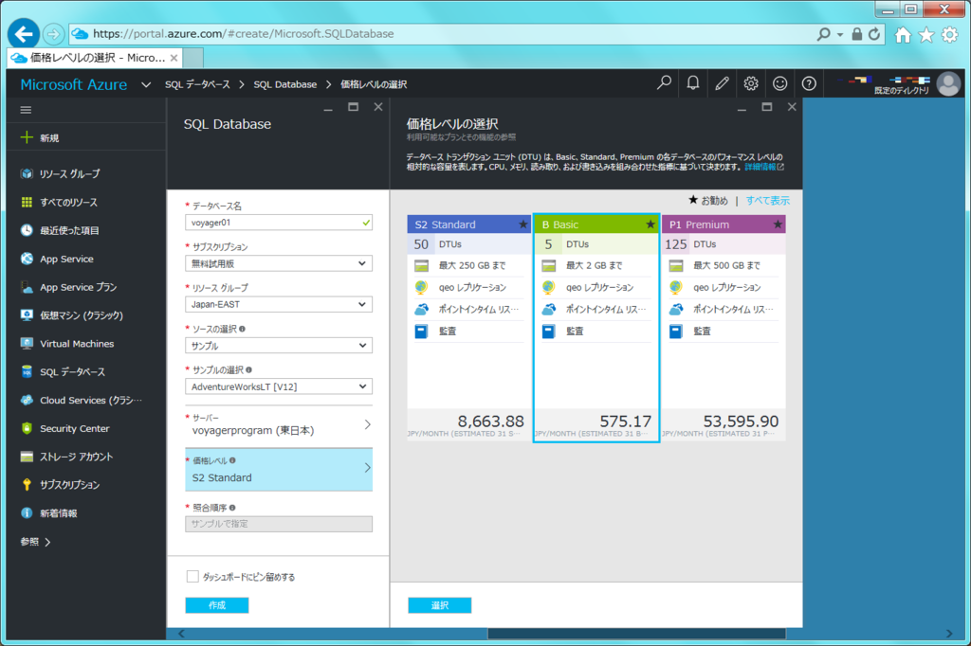Close the 価格レベルの選択 blade
The image size is (971, 646).
tap(792, 107)
